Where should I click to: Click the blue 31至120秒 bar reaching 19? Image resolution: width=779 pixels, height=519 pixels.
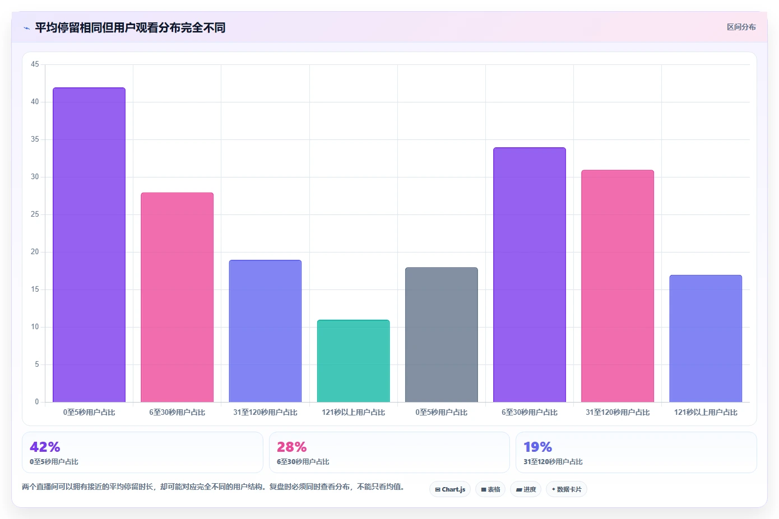pyautogui.click(x=265, y=331)
